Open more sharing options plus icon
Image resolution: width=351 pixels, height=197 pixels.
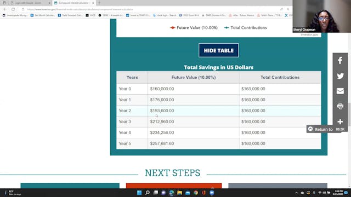point(340,121)
